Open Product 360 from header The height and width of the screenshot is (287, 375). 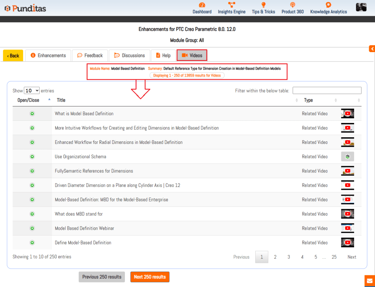click(292, 5)
